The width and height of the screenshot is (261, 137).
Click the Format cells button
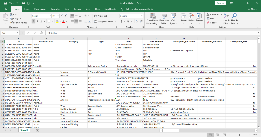point(199,18)
